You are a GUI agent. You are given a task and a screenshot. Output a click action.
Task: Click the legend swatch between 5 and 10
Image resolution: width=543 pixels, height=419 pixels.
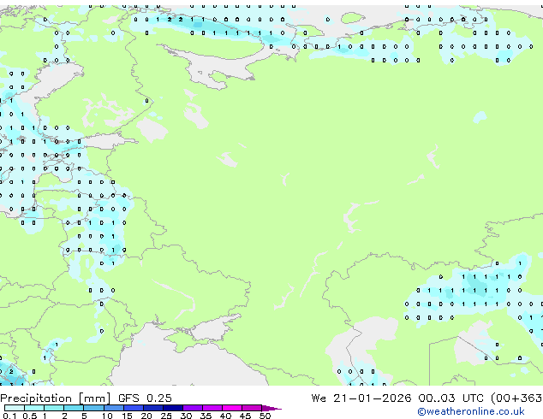click(93, 408)
